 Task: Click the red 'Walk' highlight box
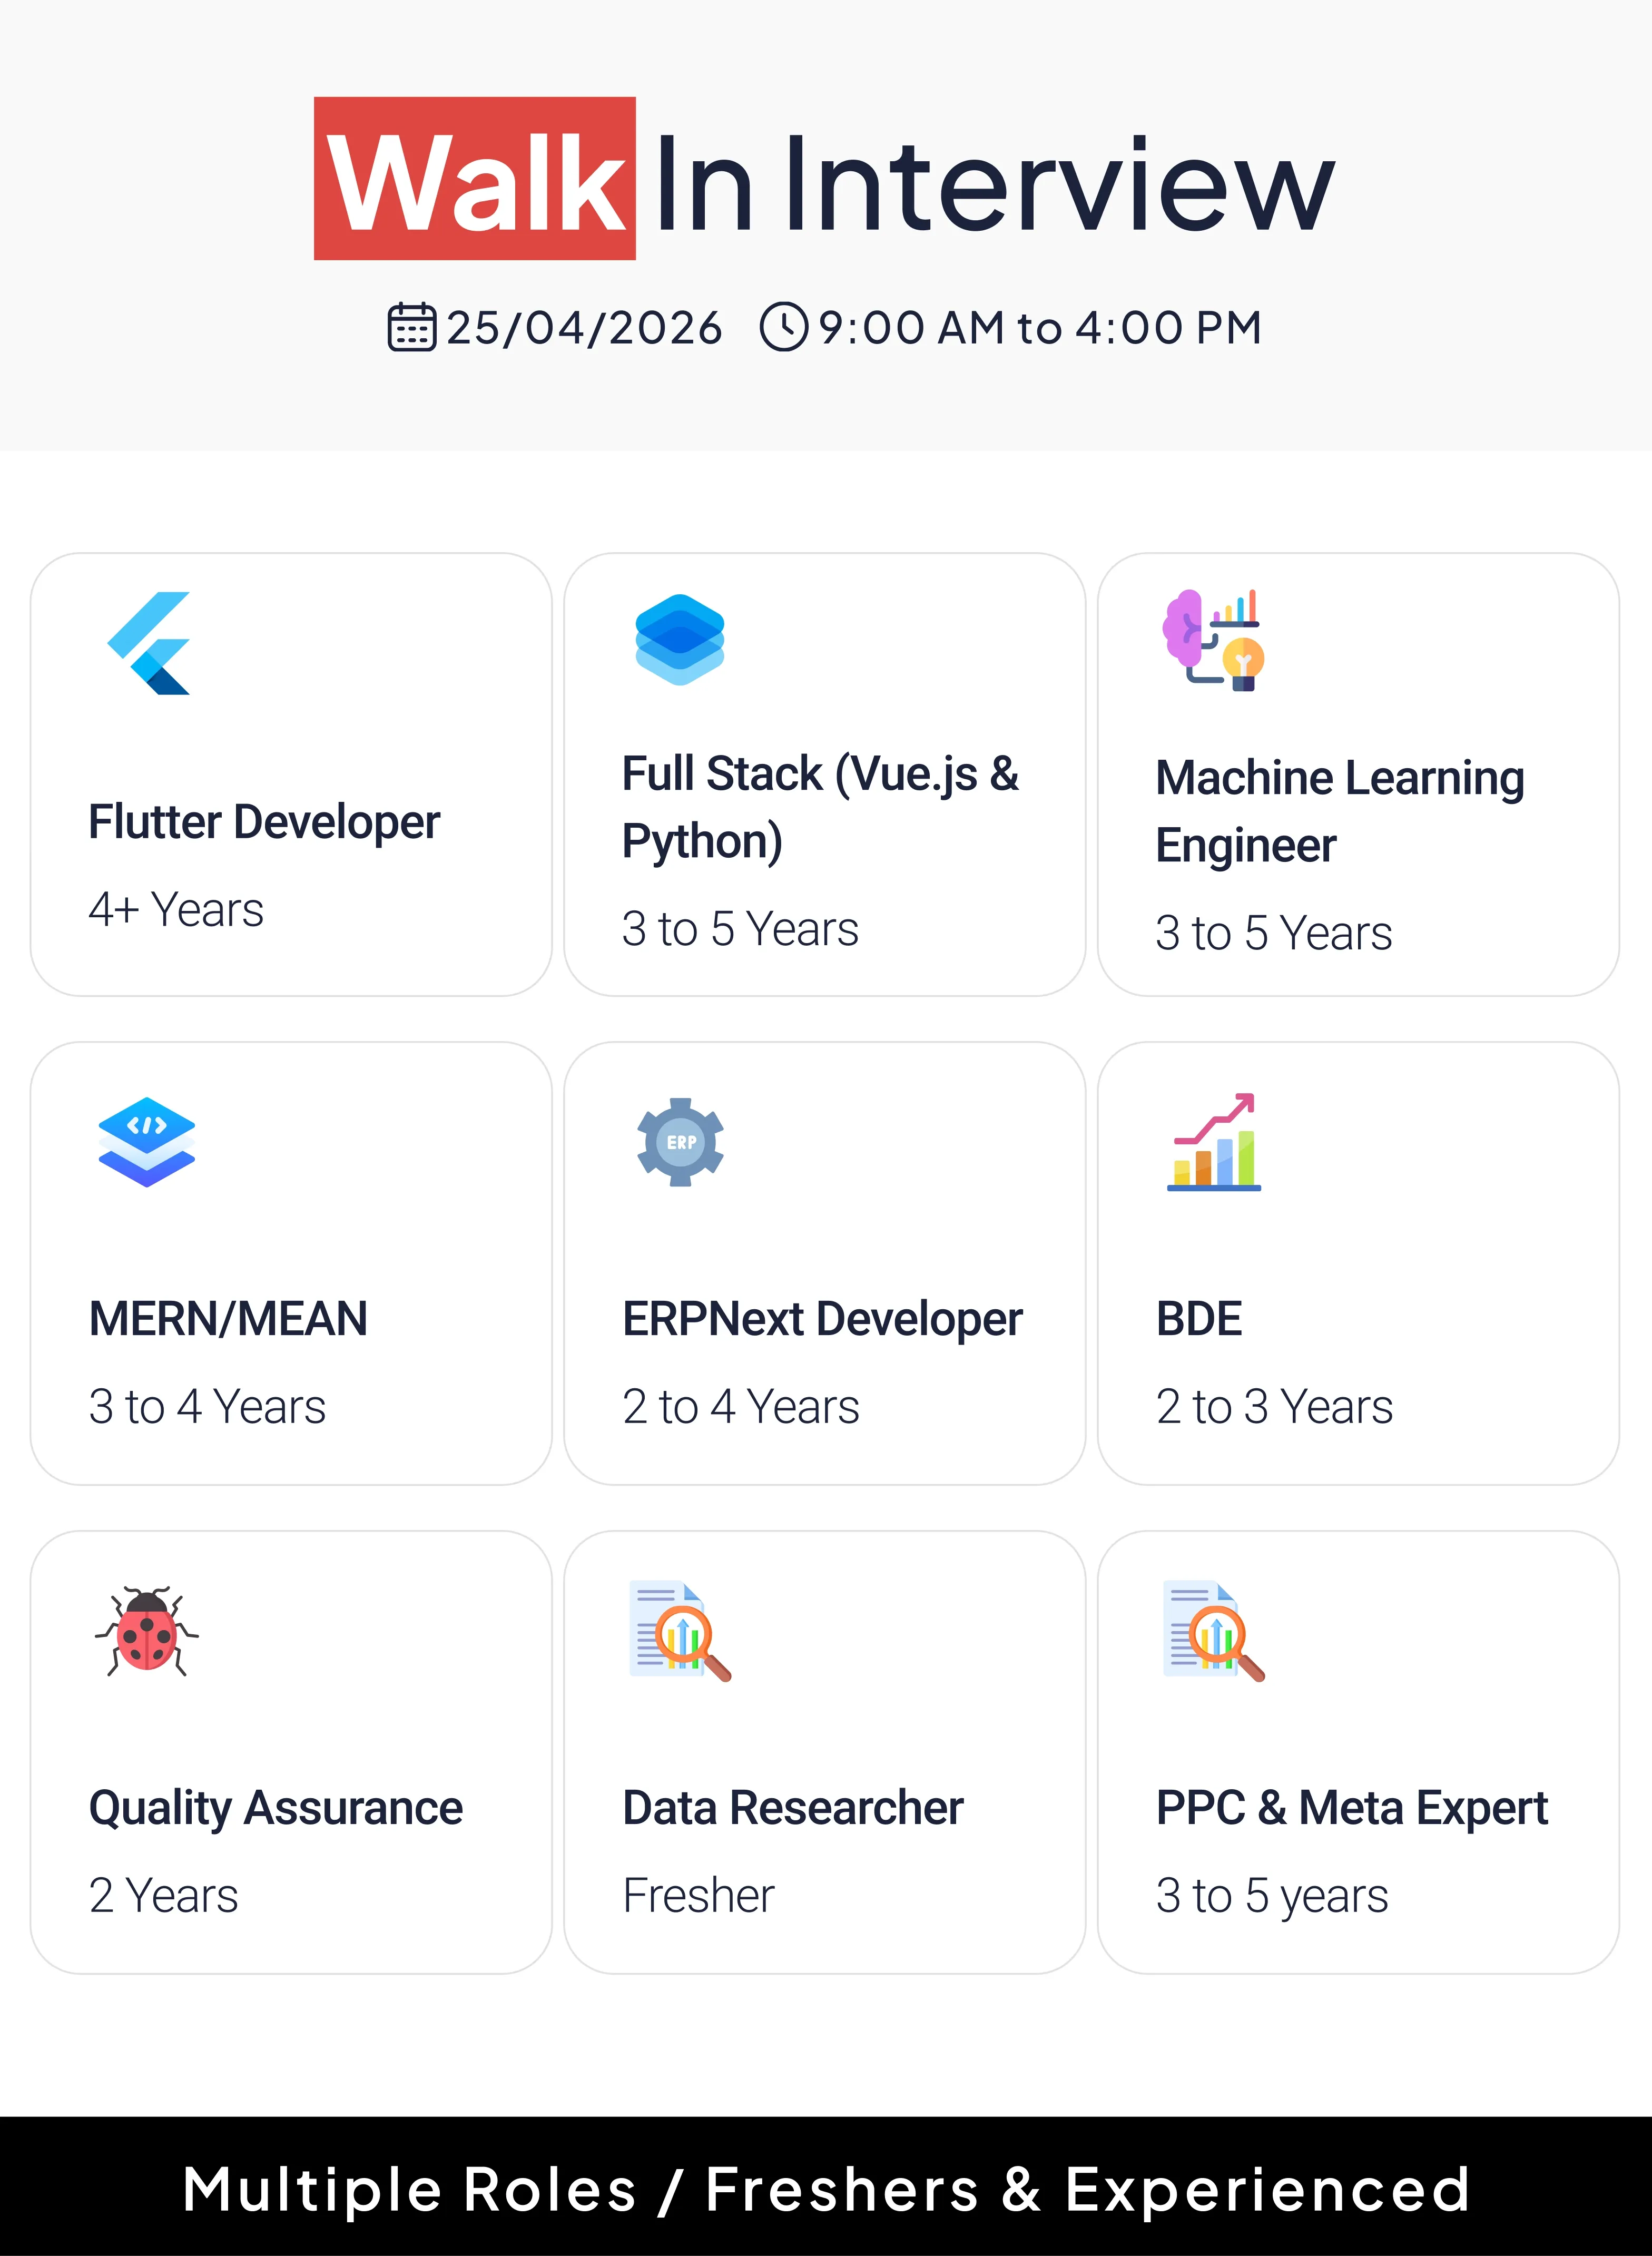[475, 179]
